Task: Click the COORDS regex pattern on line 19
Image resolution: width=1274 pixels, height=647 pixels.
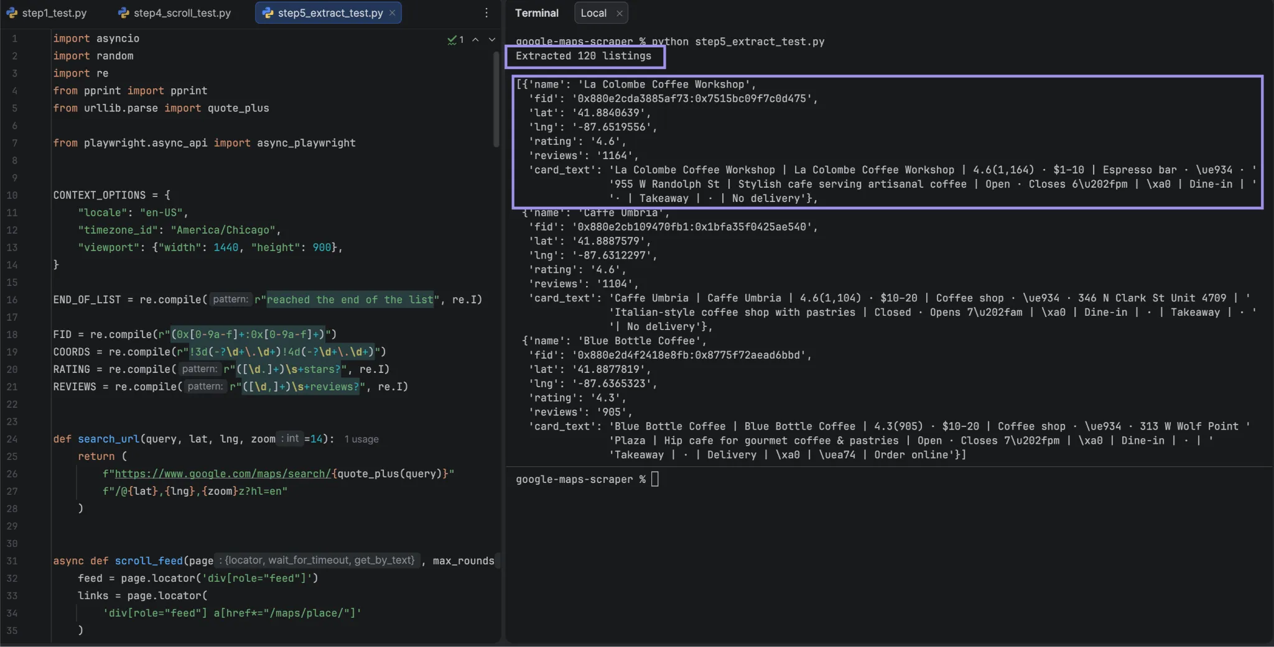Action: click(x=281, y=352)
